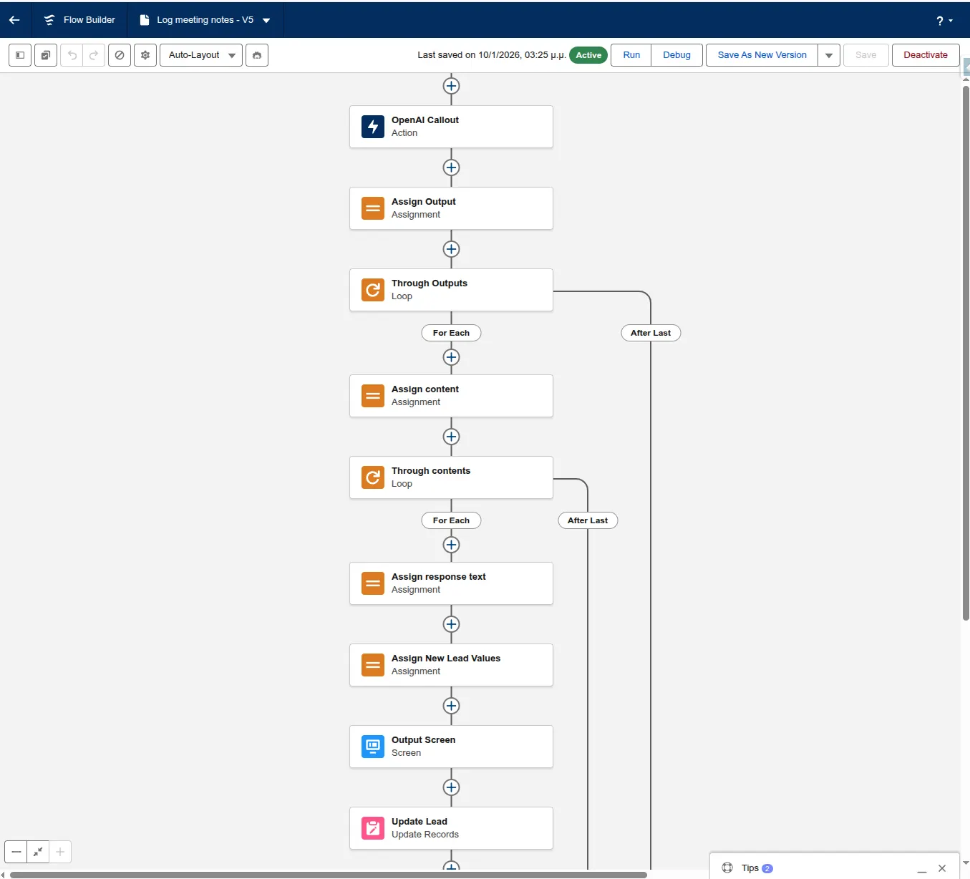Click the green Active status badge
Image resolution: width=970 pixels, height=879 pixels.
[x=587, y=55]
